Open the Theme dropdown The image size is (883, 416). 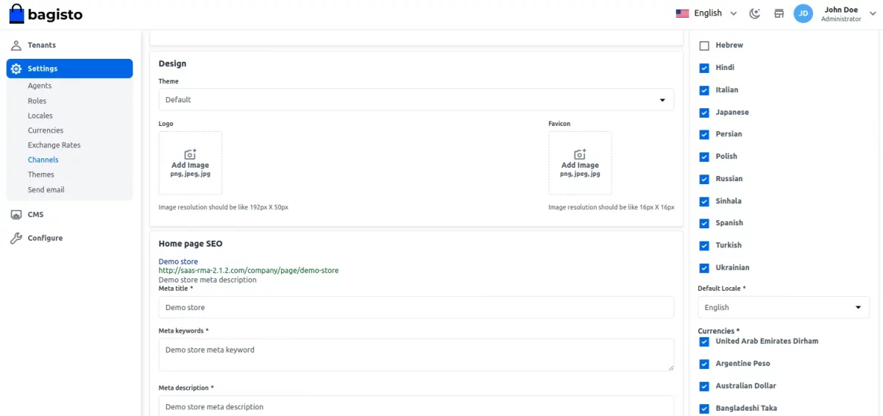(x=416, y=99)
